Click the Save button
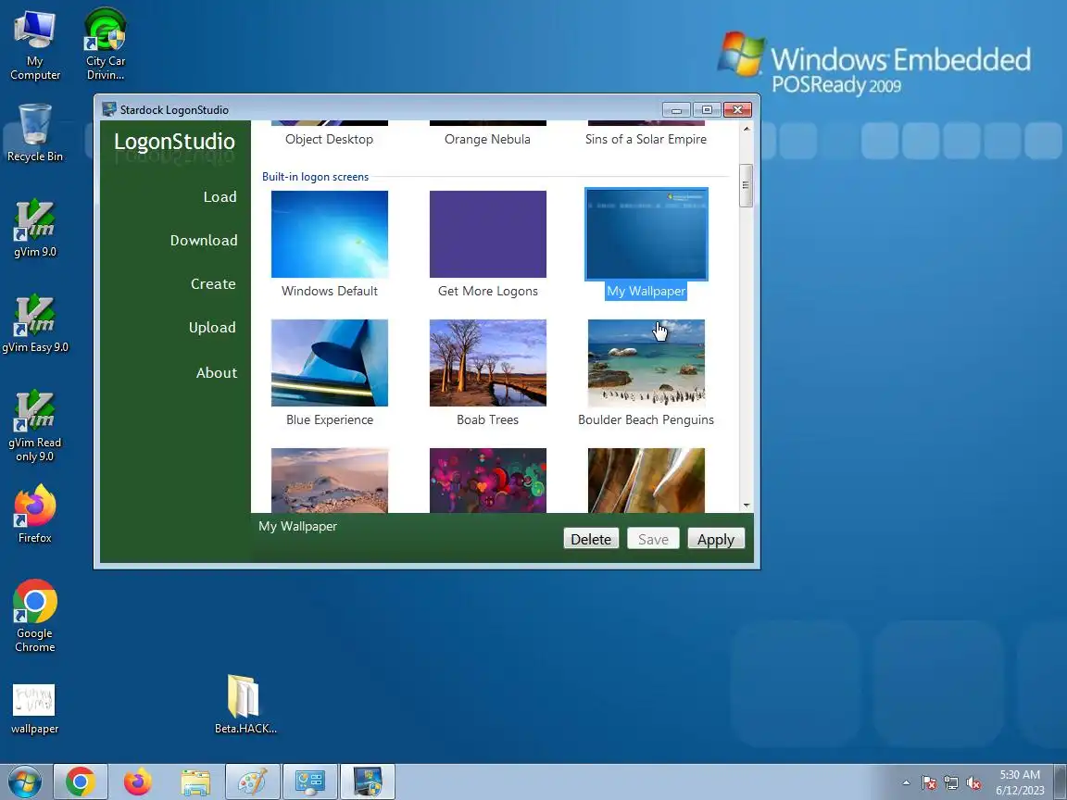Viewport: 1067px width, 800px height. (653, 539)
